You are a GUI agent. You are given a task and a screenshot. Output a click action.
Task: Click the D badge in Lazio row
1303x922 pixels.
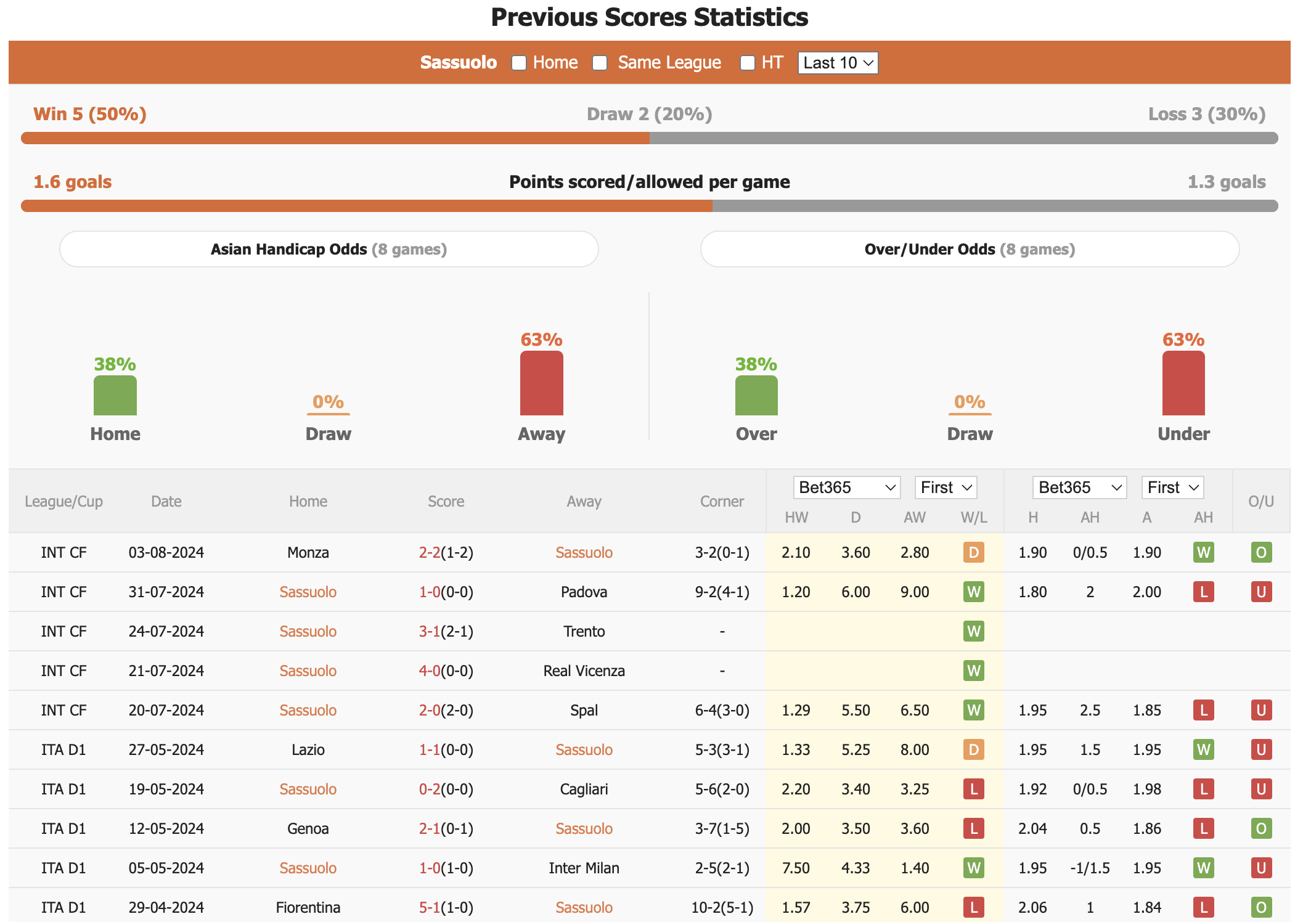click(x=974, y=749)
